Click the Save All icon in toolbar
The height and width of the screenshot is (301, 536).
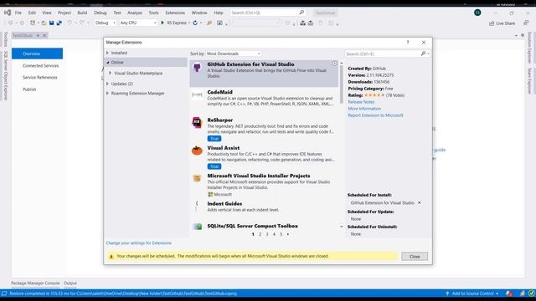point(59,23)
